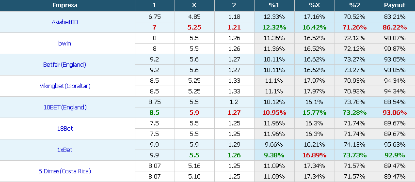Click the 1xBet company link
This screenshot has width=415, height=182.
coord(65,150)
